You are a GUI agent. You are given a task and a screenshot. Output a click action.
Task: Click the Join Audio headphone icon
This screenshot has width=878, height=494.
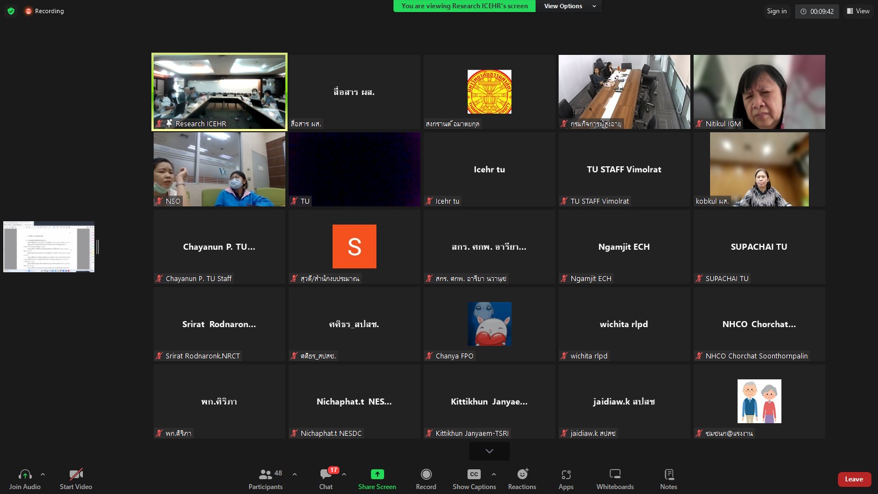coord(25,474)
